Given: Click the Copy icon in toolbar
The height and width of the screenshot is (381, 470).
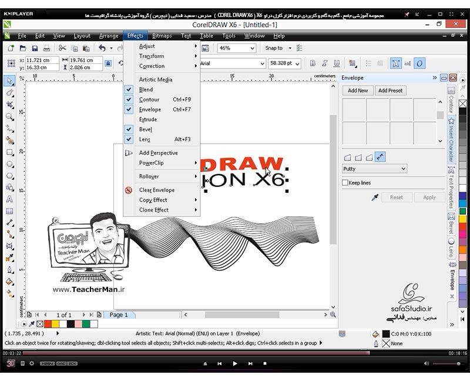Looking at the screenshot, I should tap(75, 48).
